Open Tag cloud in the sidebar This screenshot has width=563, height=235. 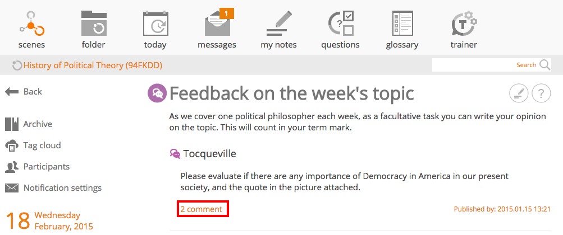coord(33,145)
